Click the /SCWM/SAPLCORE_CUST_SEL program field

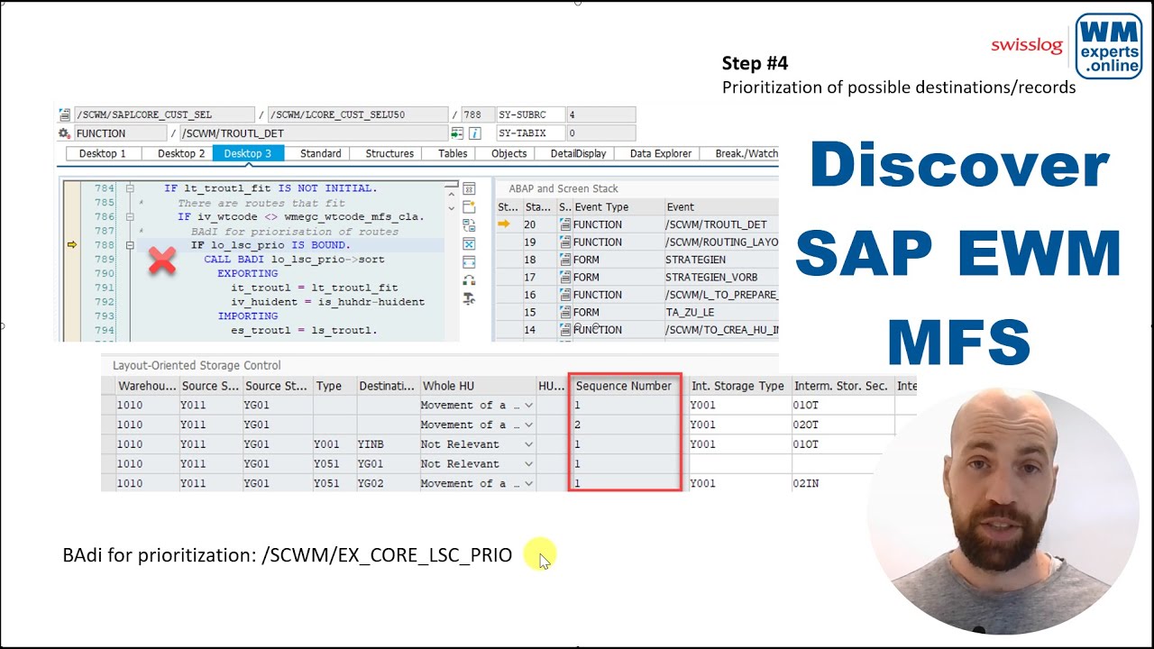(164, 115)
